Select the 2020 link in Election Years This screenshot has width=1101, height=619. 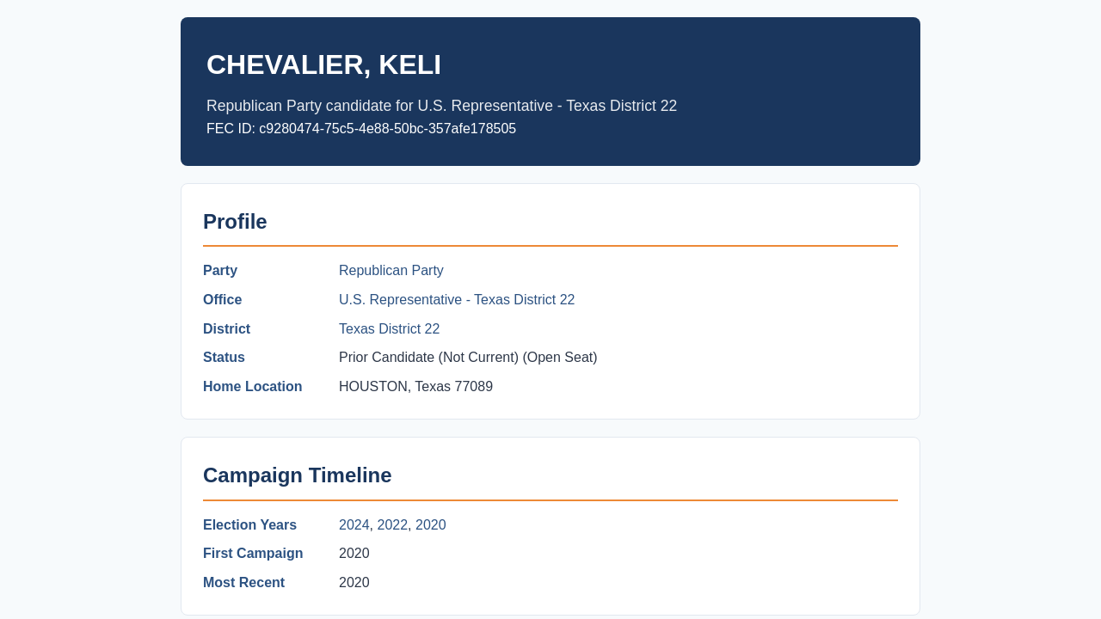(x=431, y=525)
